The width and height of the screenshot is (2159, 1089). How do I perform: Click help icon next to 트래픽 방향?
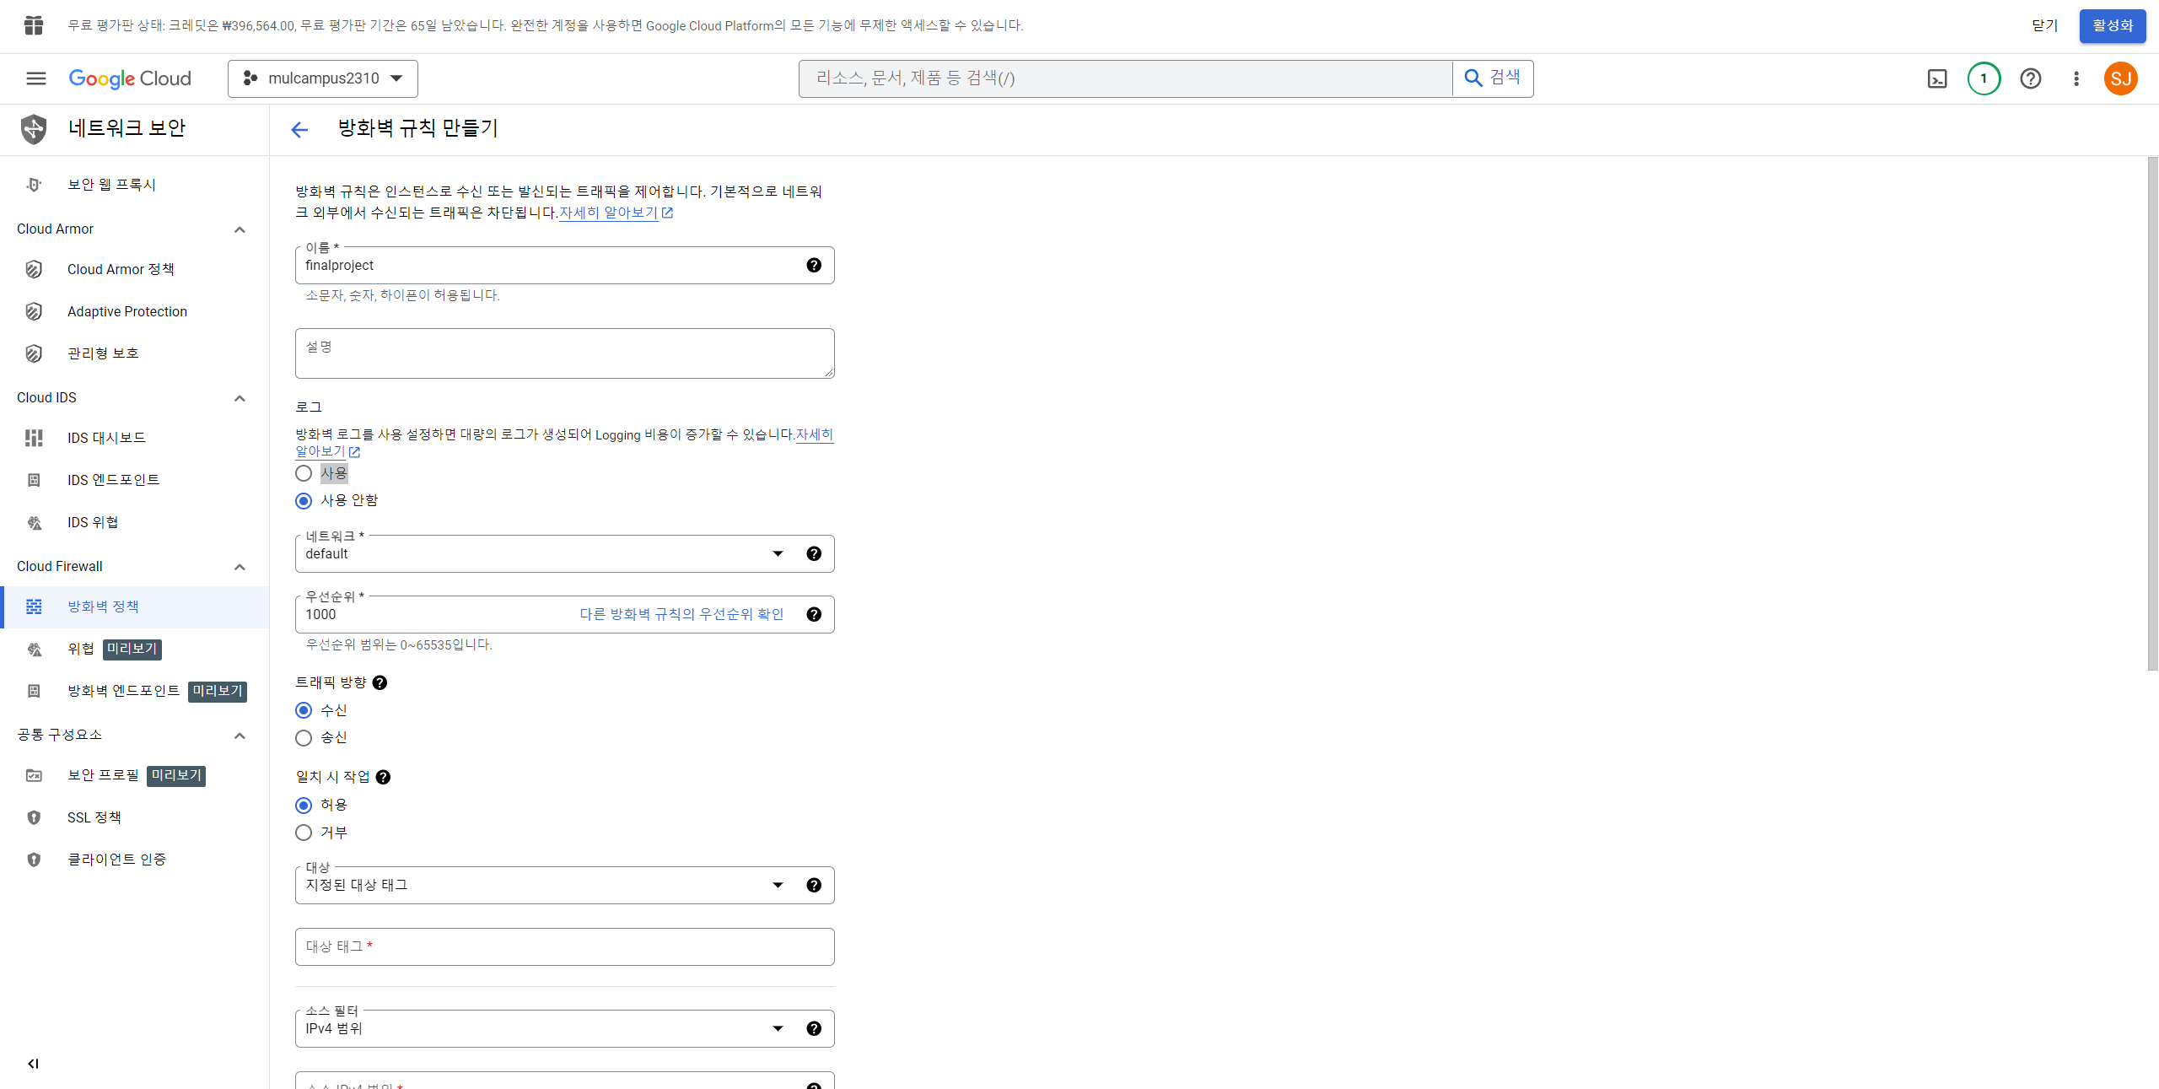(380, 682)
